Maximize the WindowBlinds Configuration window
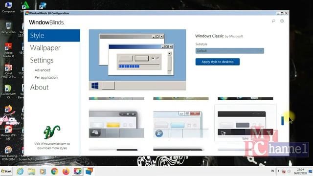The height and width of the screenshot is (176, 313). (282, 13)
